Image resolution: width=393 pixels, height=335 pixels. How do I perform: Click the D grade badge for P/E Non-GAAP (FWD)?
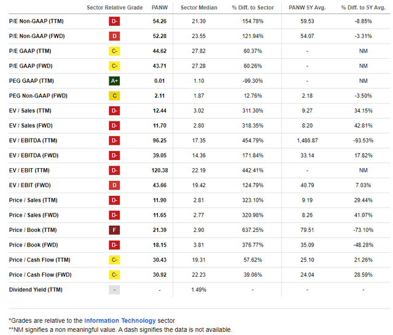coord(114,36)
